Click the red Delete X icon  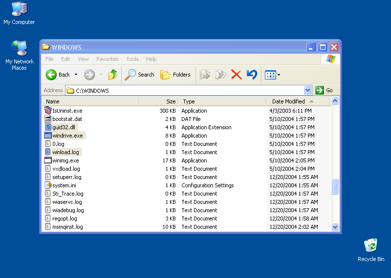pyautogui.click(x=237, y=75)
